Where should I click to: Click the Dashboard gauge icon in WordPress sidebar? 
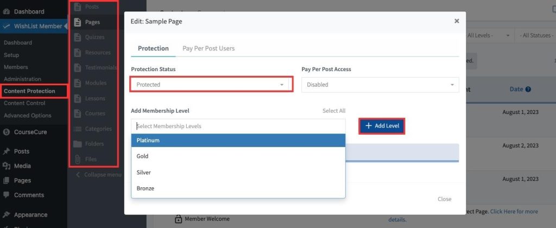6,12
